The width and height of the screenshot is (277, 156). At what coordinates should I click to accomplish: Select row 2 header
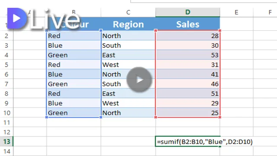point(6,36)
